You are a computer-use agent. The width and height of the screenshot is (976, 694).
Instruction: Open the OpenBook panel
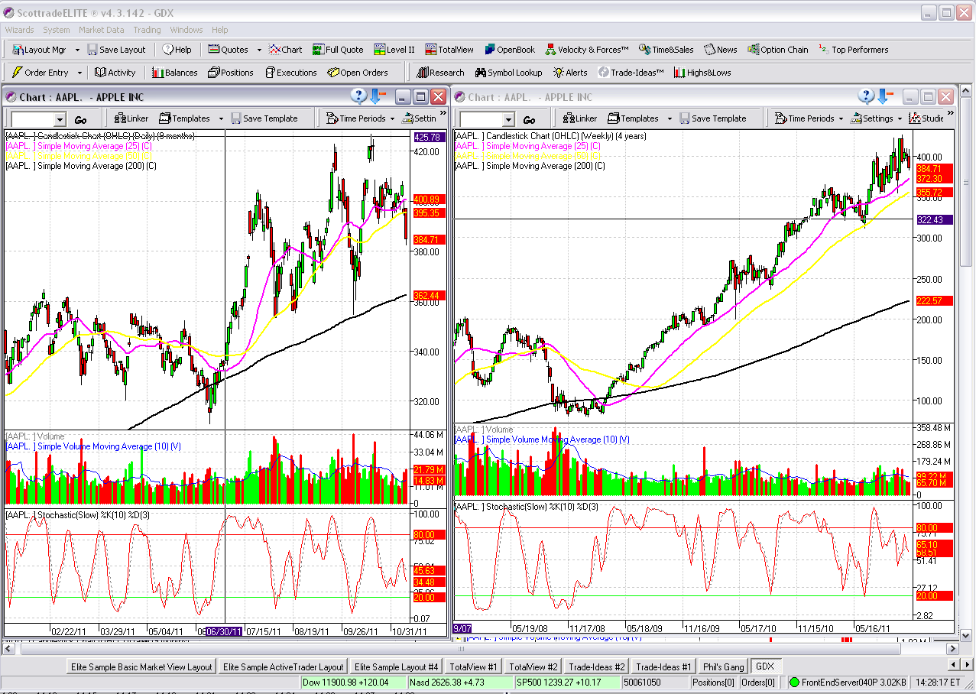click(x=509, y=50)
